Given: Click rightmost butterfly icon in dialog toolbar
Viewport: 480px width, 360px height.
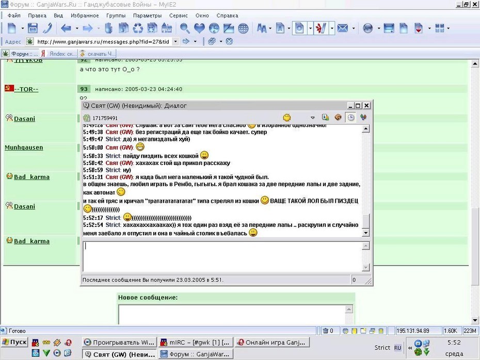Looking at the screenshot, I should point(363,117).
